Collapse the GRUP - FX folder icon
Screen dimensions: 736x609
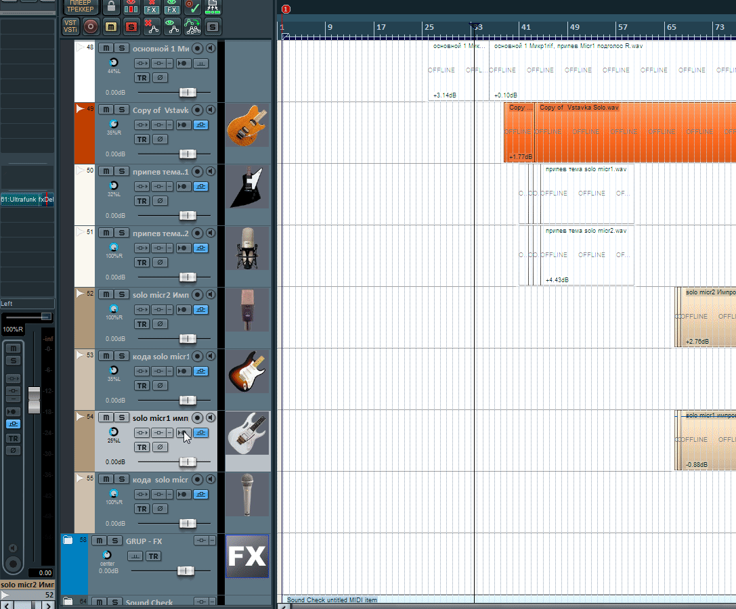(68, 540)
